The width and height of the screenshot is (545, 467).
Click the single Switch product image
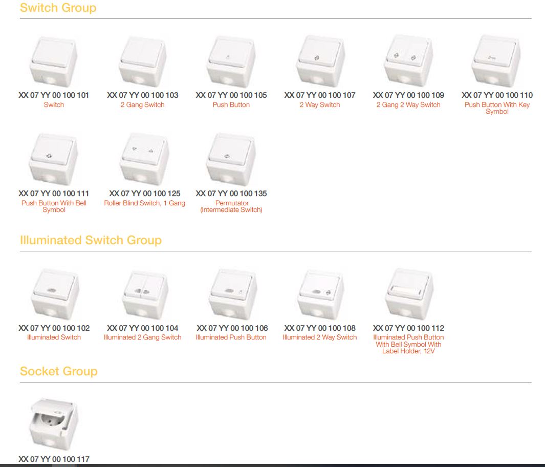tap(54, 61)
